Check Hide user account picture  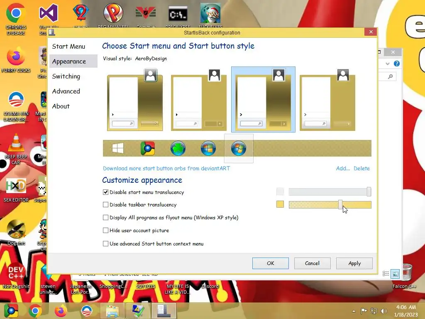point(106,230)
